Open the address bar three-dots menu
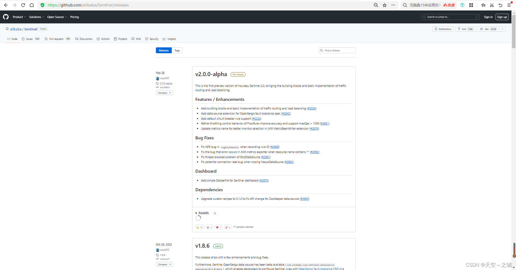This screenshot has width=516, height=270. point(393,5)
